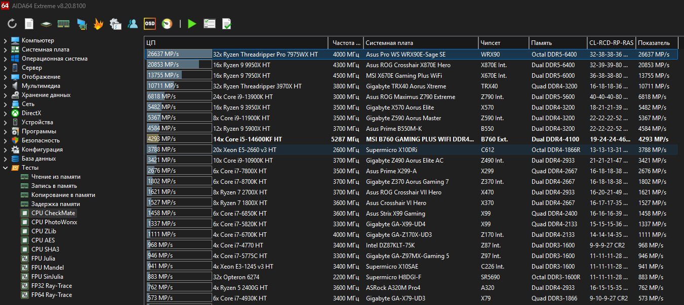Select FPU Julia benchmark

pos(43,259)
